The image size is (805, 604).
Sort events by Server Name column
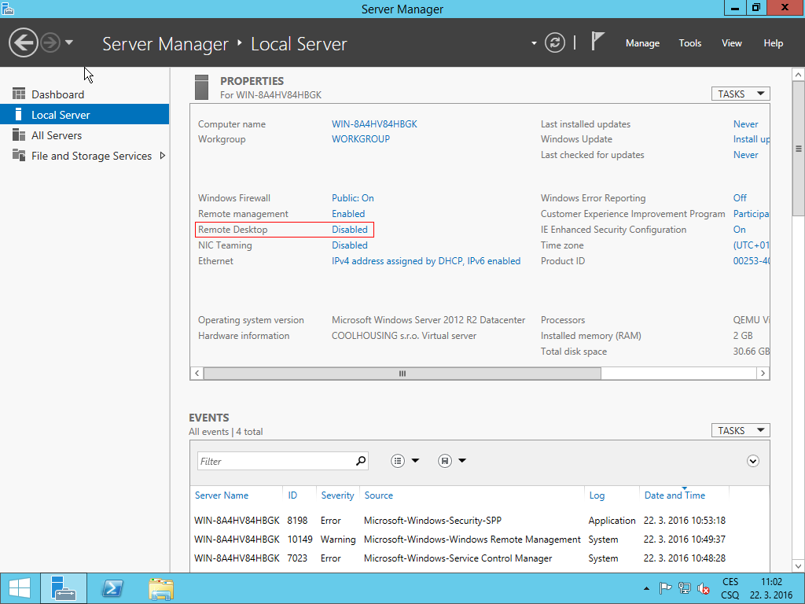click(x=222, y=495)
